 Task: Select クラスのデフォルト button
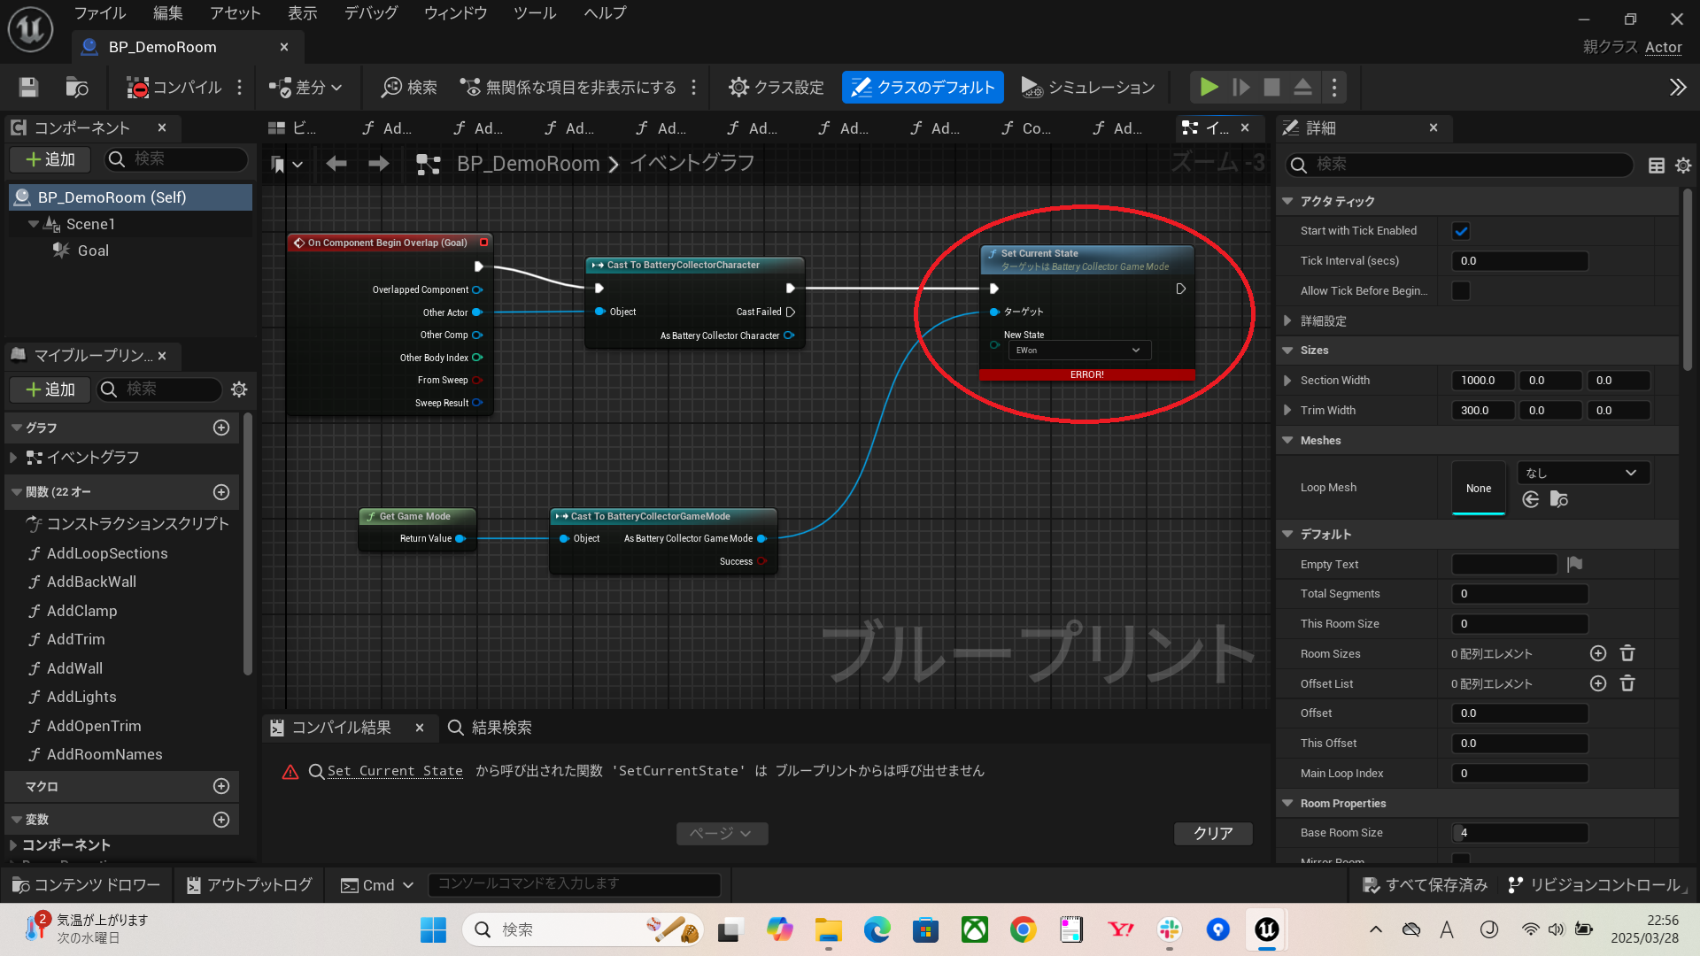pyautogui.click(x=923, y=87)
